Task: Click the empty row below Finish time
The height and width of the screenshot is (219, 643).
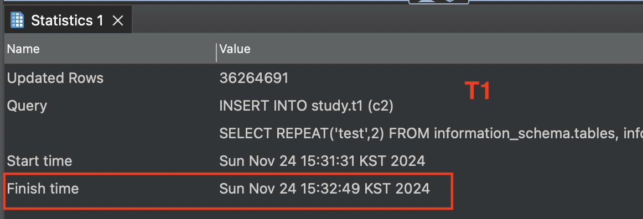Action: click(324, 215)
